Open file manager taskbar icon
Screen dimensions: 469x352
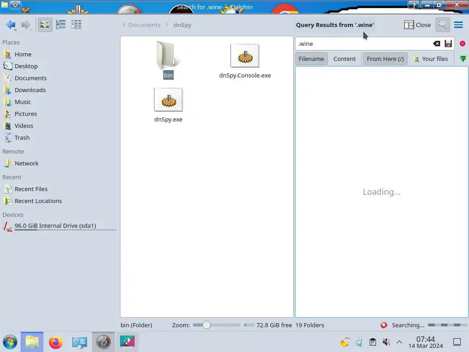32,342
